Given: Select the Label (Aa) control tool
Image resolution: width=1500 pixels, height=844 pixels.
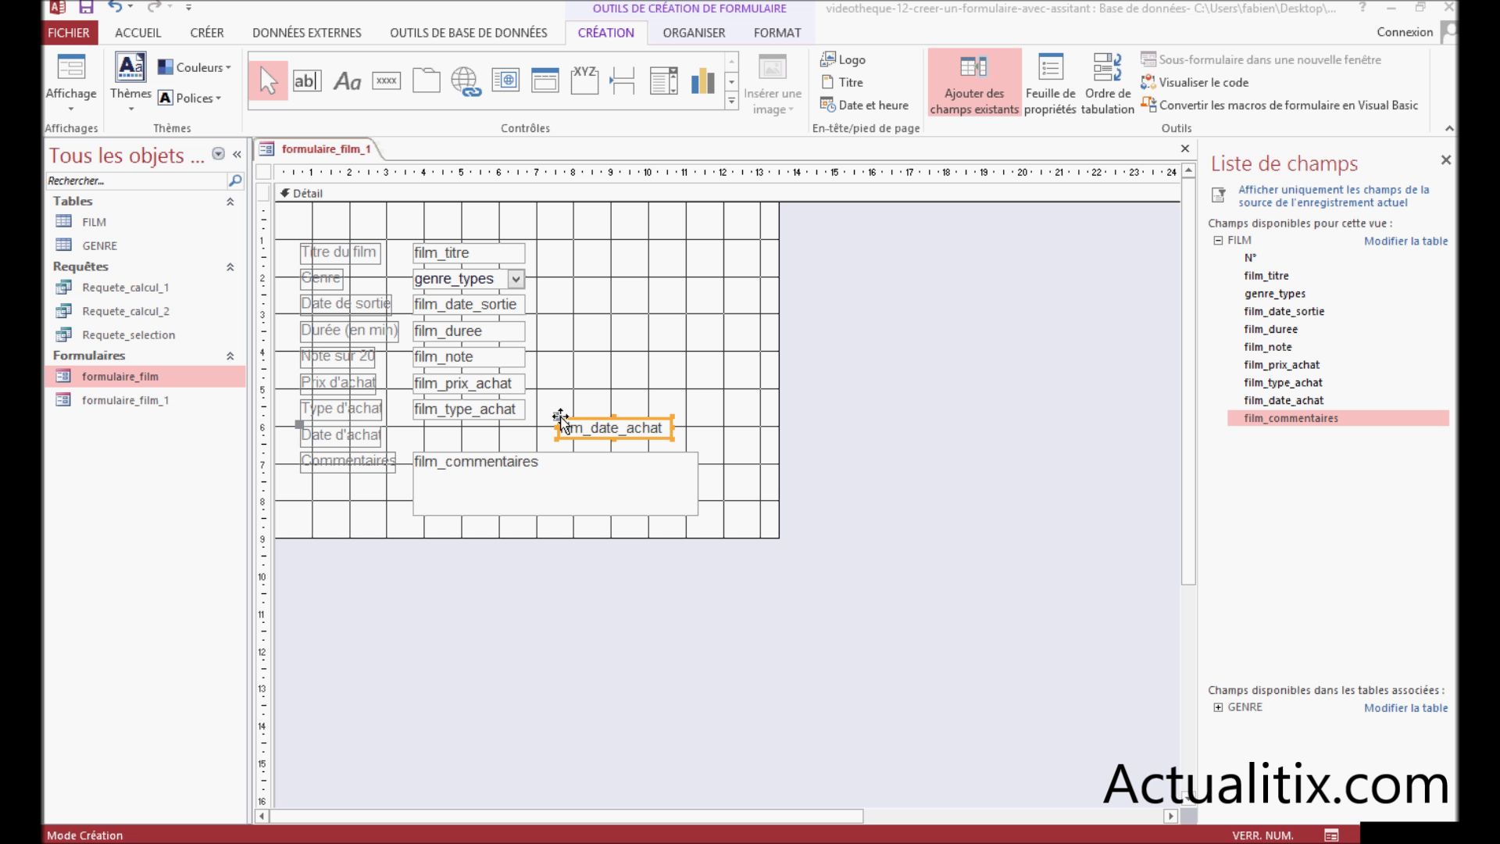Looking at the screenshot, I should click(347, 80).
